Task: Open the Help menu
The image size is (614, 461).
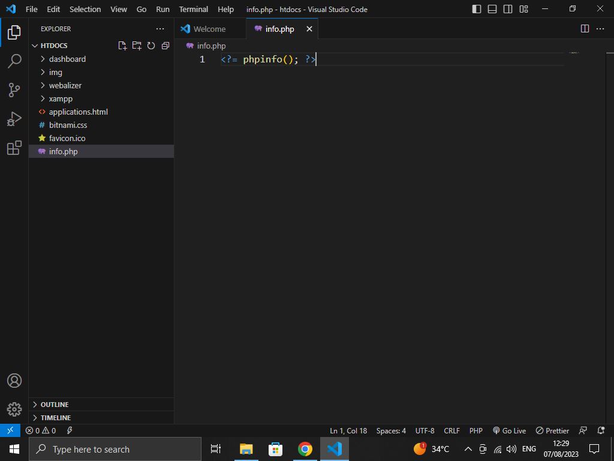Action: coord(225,9)
